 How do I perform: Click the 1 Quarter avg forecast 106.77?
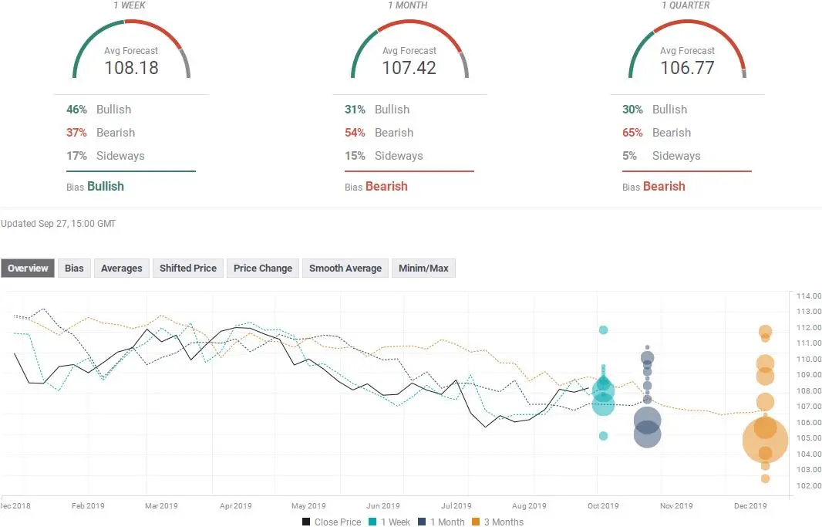tap(687, 68)
